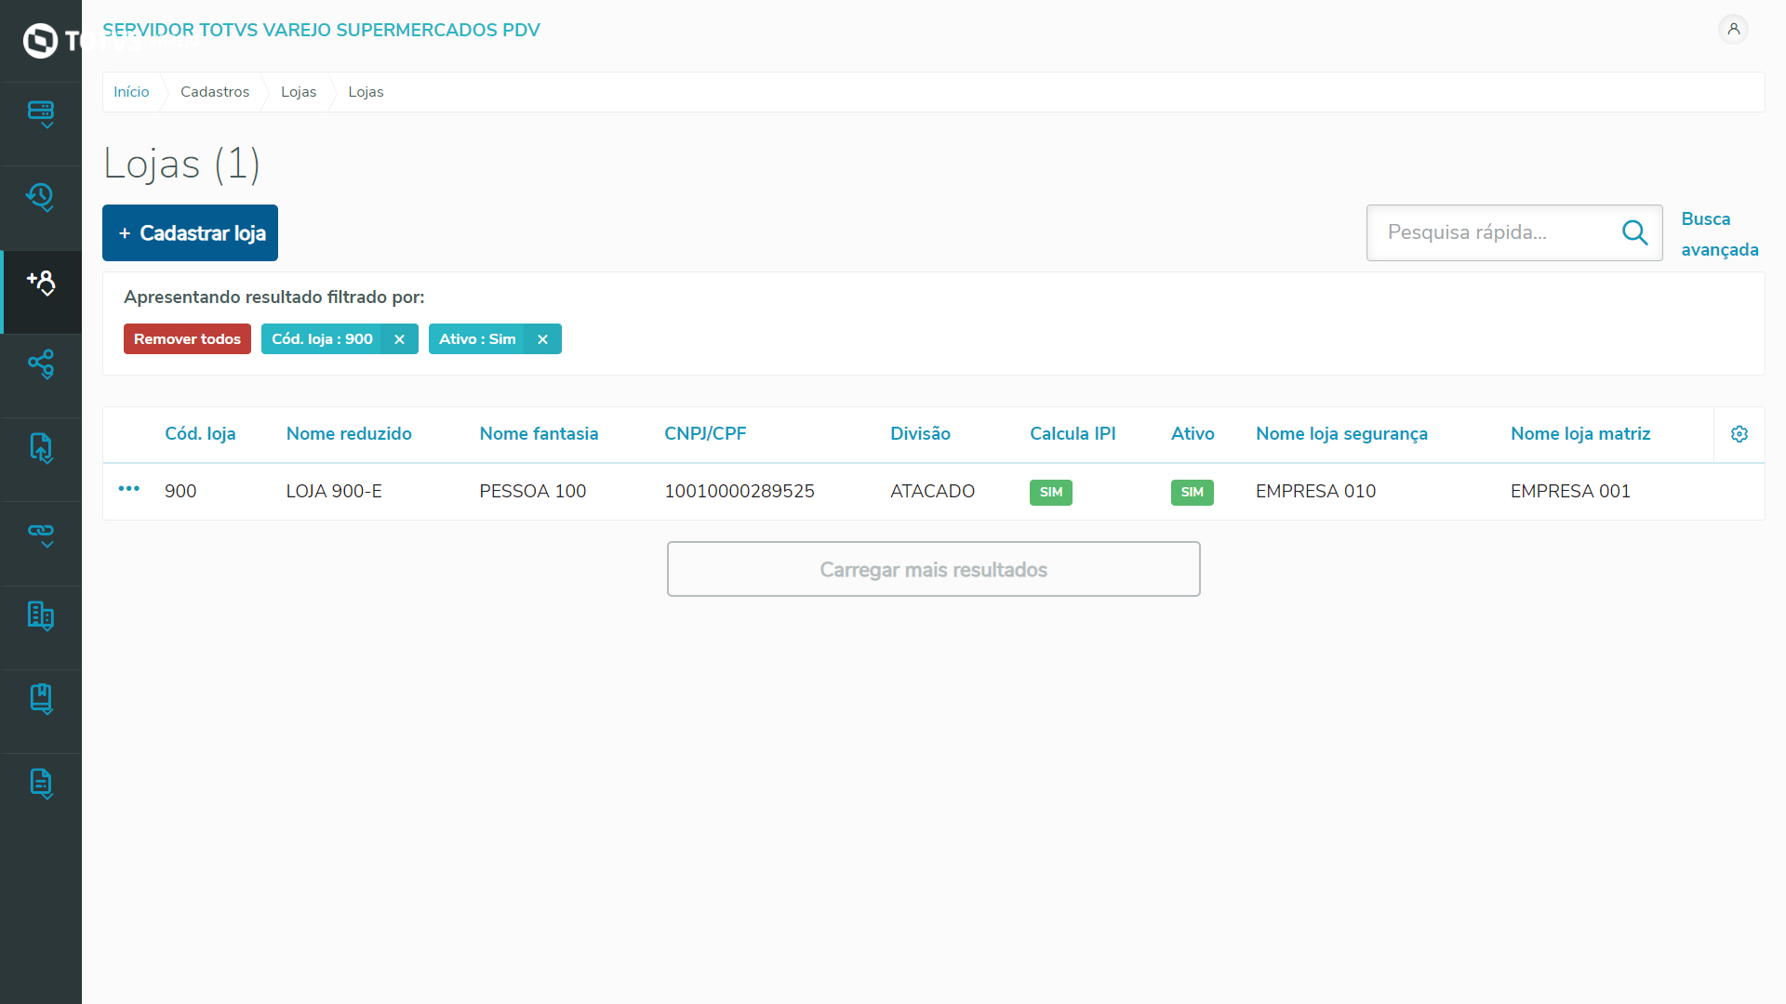
Task: Click the quick search magnifier icon
Action: click(x=1634, y=232)
